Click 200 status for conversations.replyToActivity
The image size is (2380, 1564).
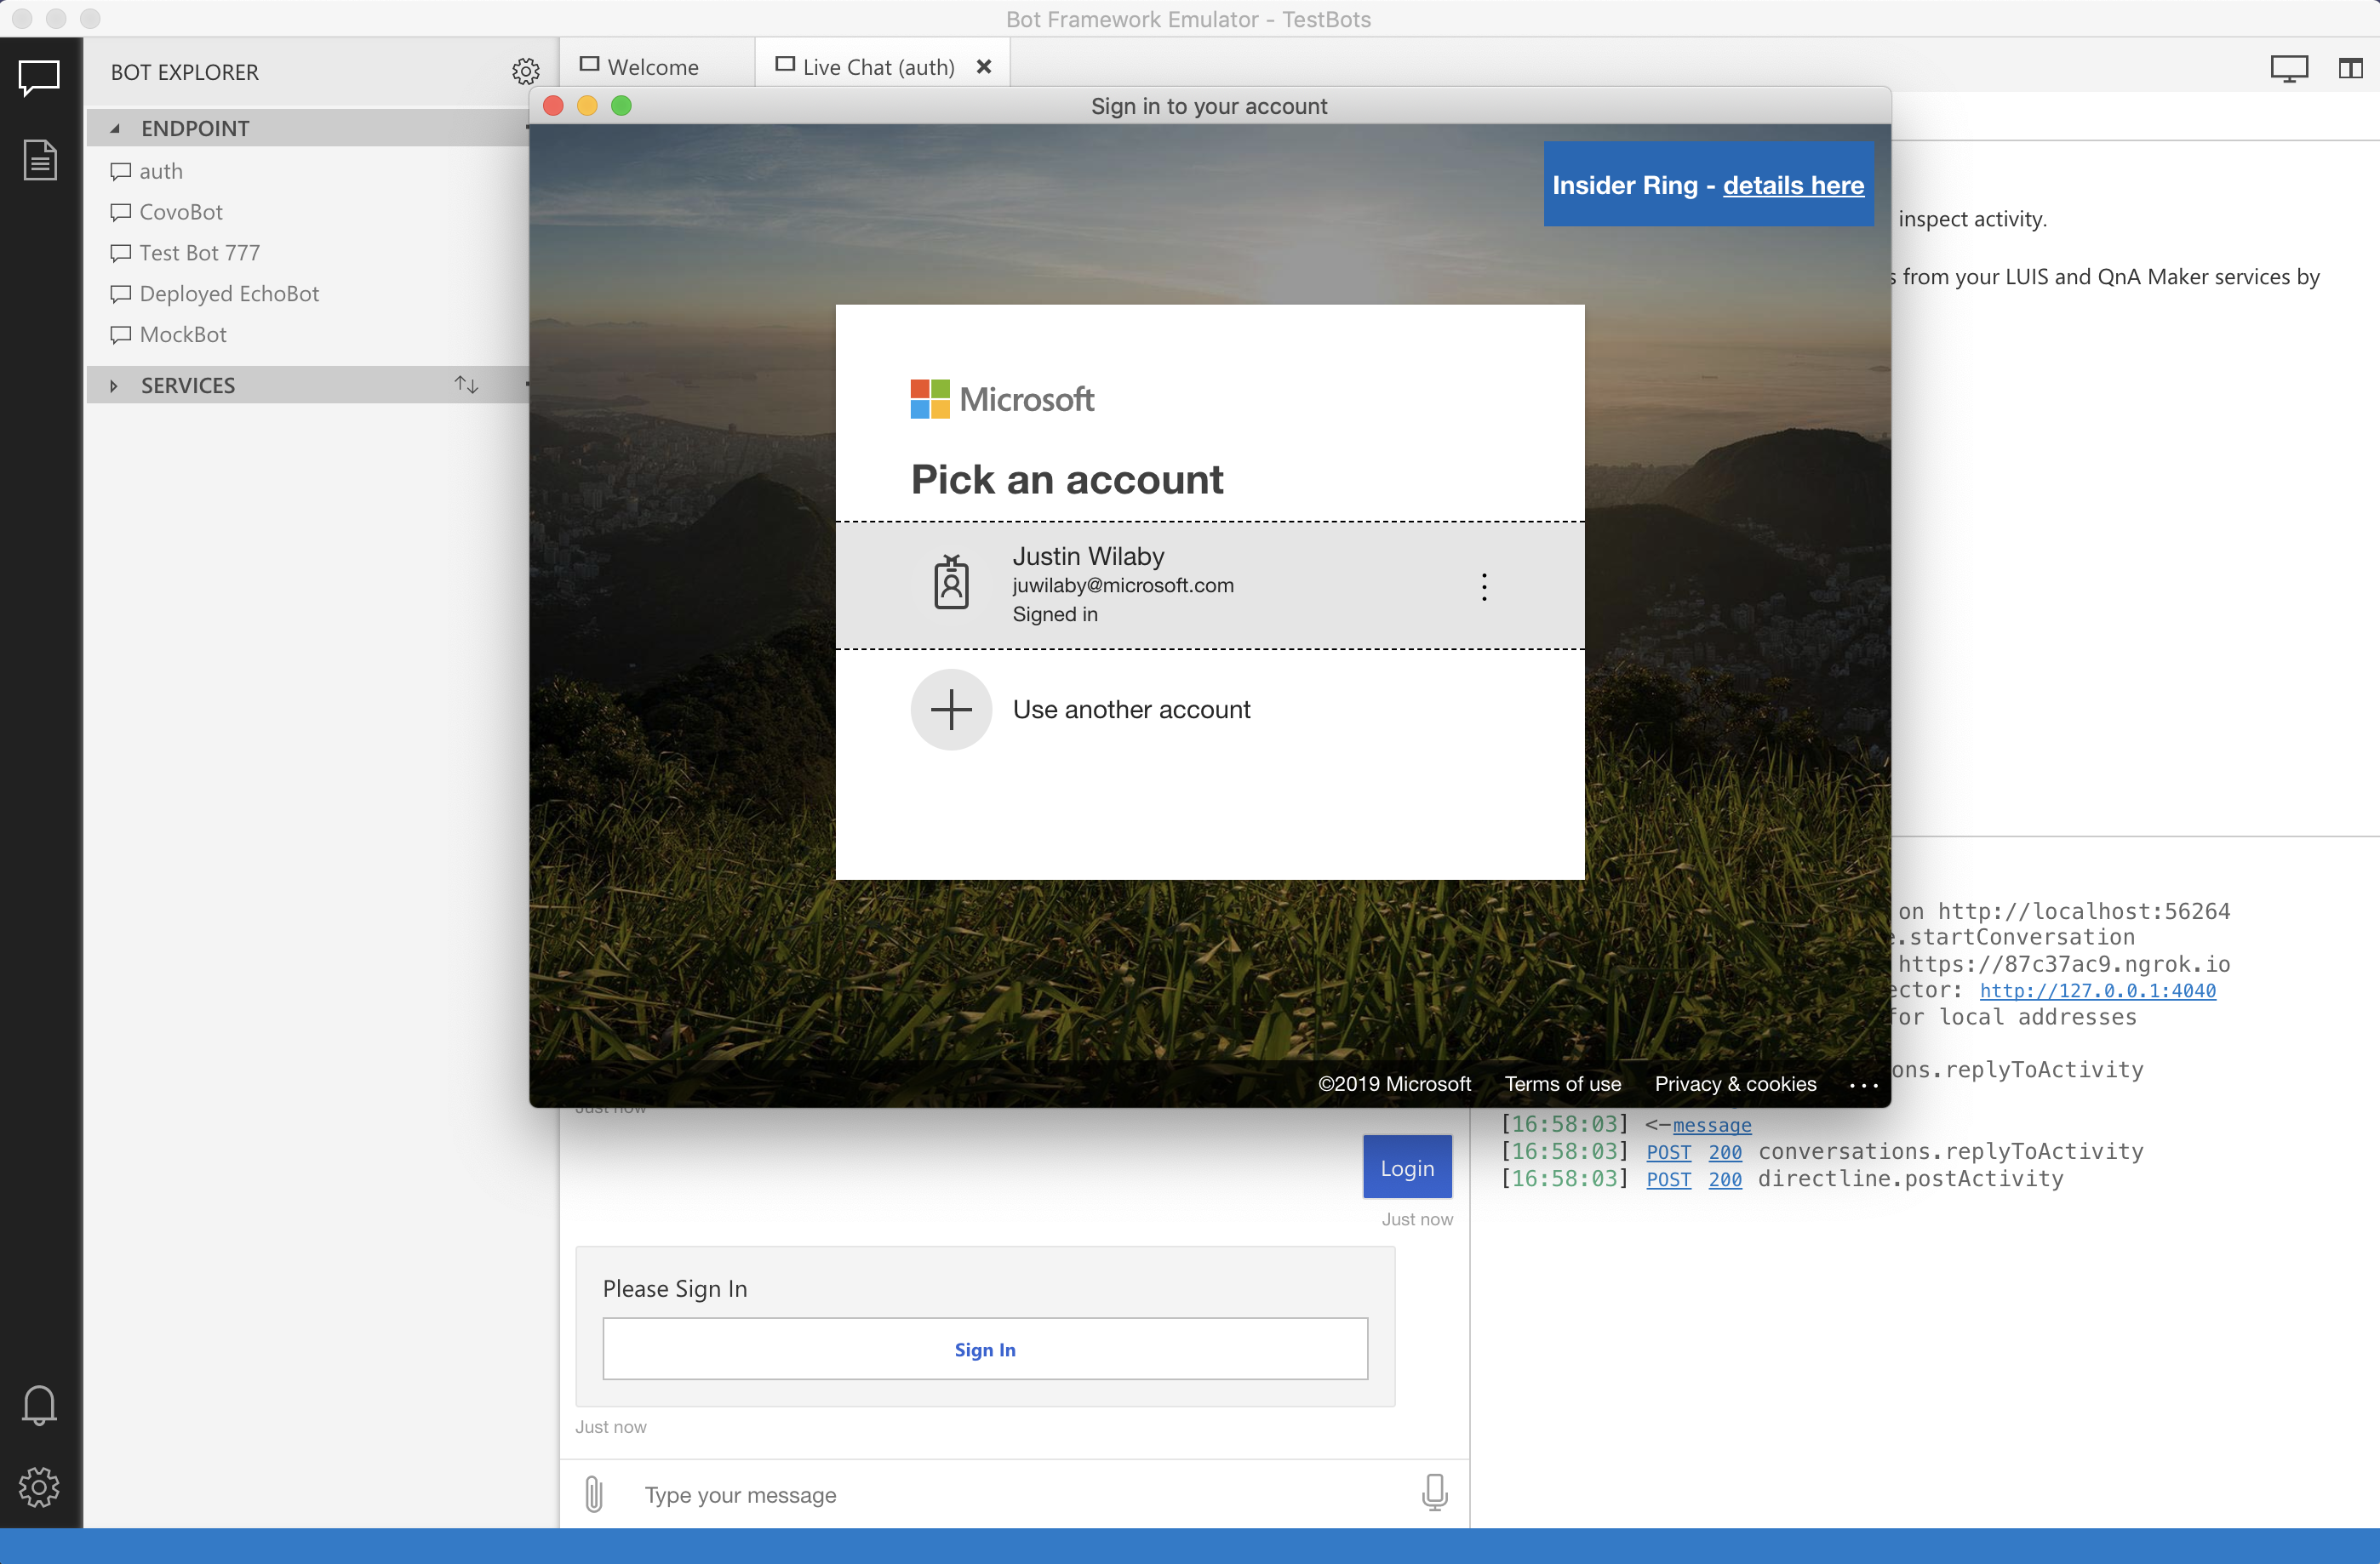[x=1725, y=1152]
